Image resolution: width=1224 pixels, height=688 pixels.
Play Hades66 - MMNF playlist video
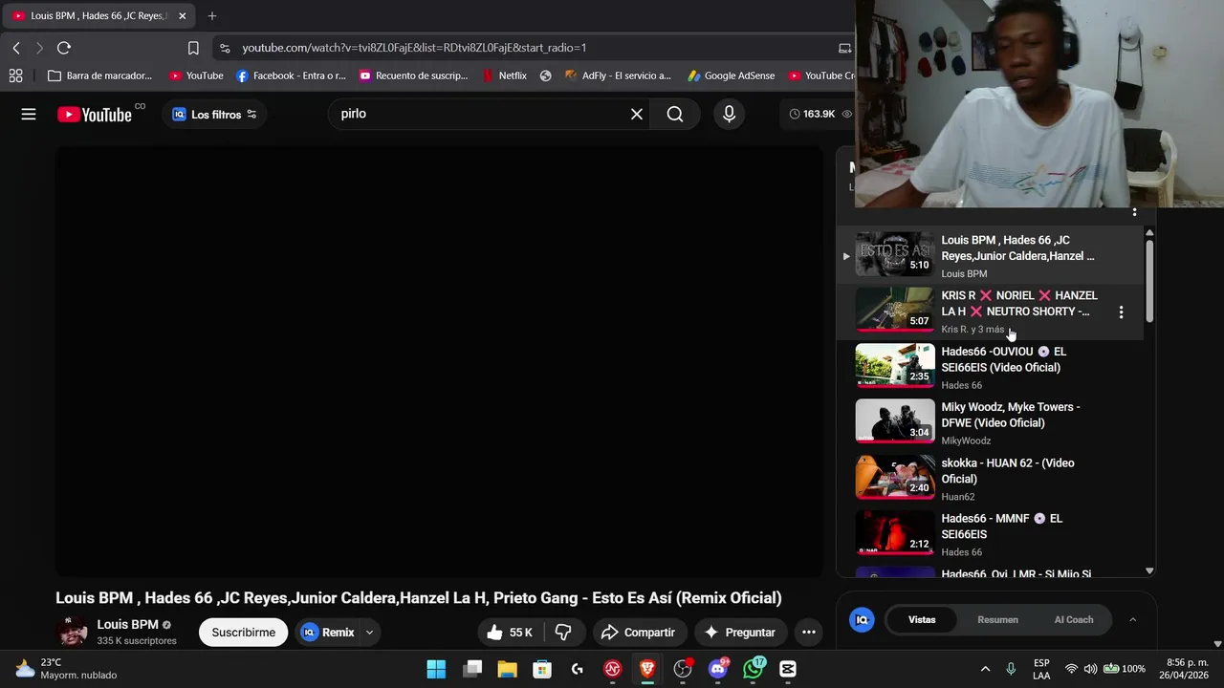pyautogui.click(x=990, y=534)
